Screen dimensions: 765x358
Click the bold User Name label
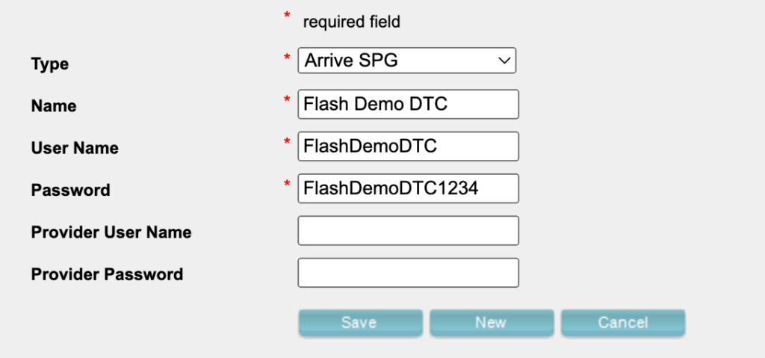75,148
